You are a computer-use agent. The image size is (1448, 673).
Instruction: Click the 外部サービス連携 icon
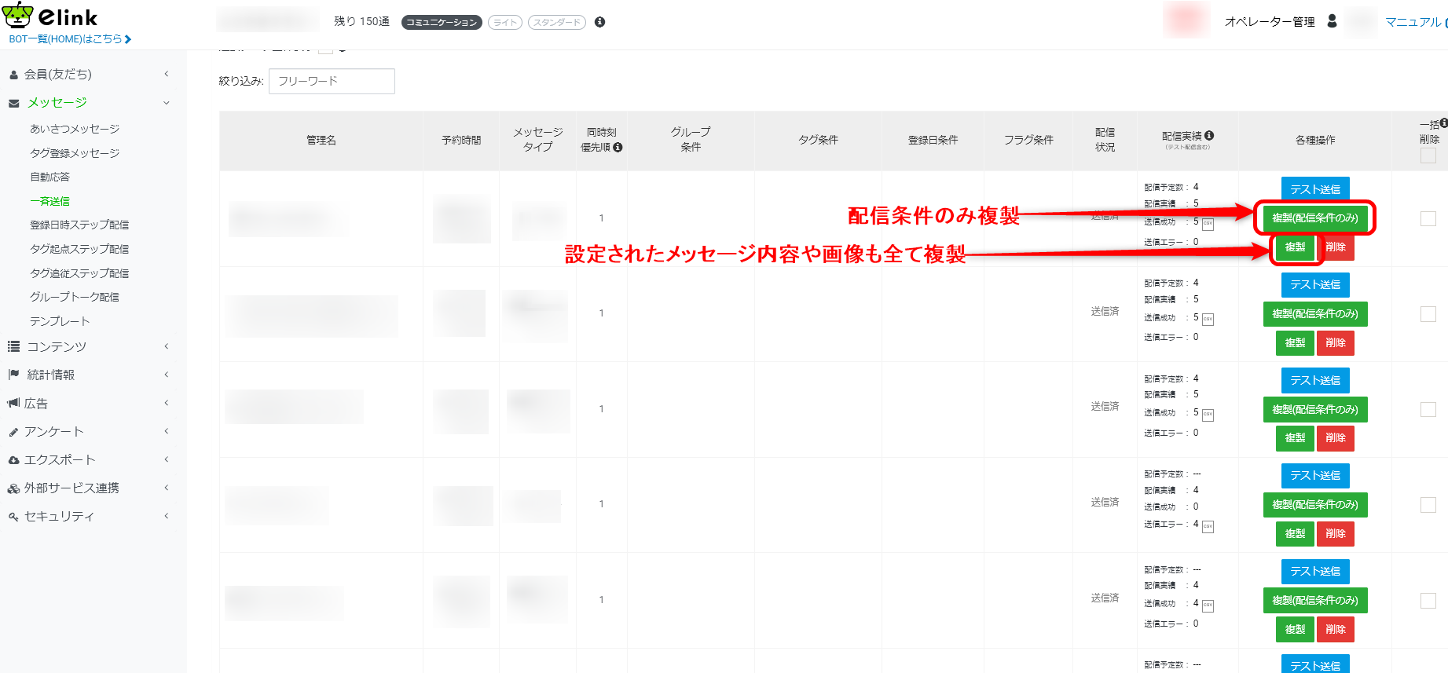point(13,488)
